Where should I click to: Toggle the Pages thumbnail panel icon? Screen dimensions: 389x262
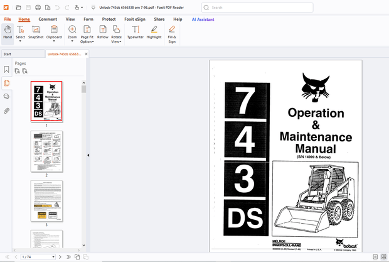[x=6, y=83]
